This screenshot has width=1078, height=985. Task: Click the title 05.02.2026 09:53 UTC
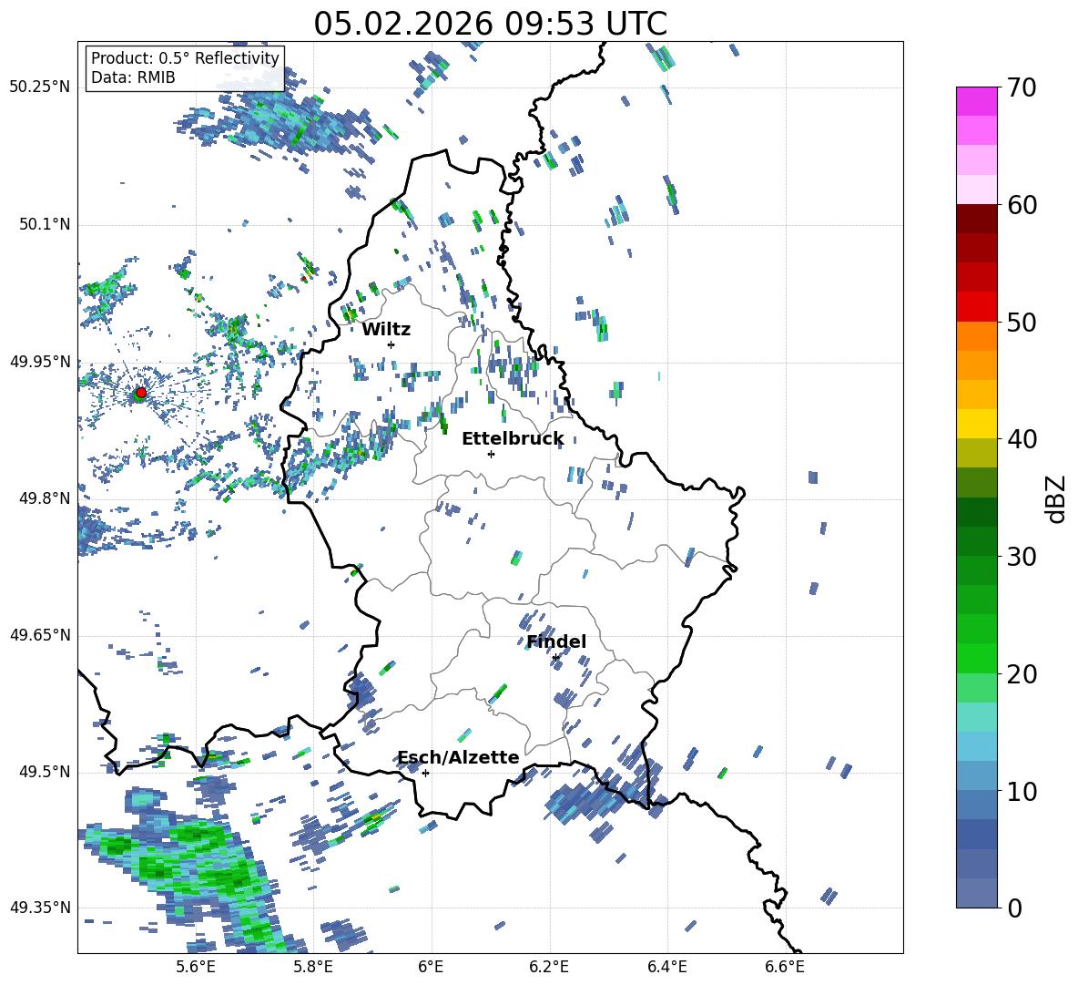(490, 24)
